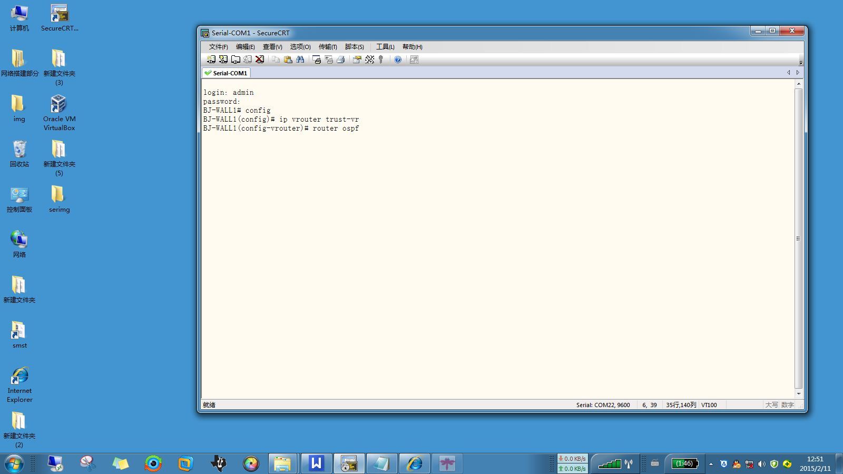
Task: Click the 计算机 desktop icon
Action: click(19, 18)
